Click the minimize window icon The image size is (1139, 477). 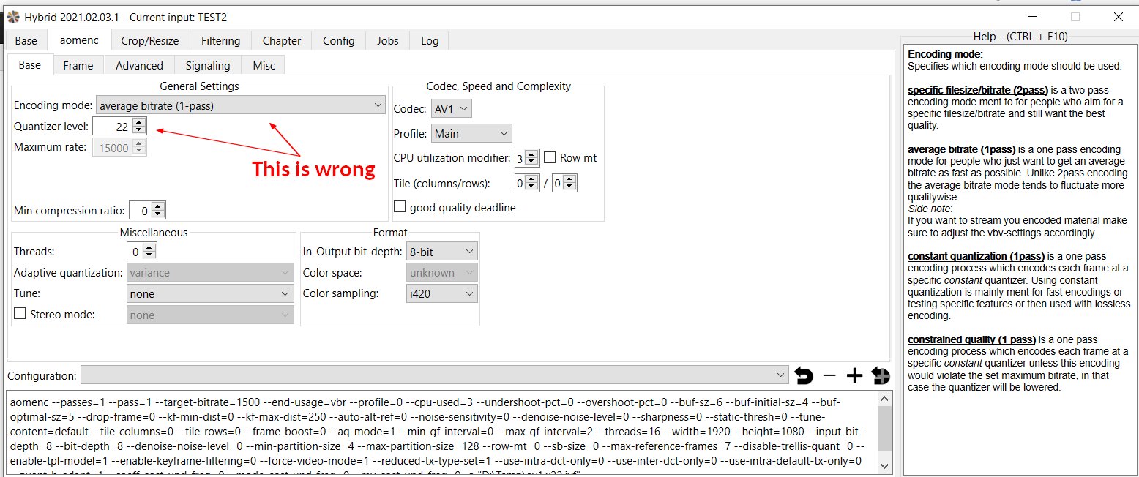1033,16
